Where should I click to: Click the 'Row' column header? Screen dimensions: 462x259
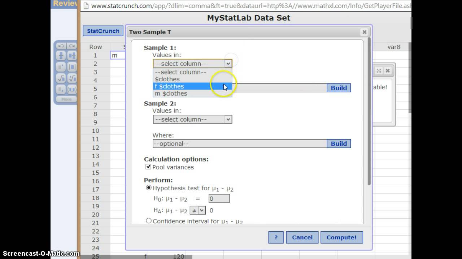coord(96,47)
